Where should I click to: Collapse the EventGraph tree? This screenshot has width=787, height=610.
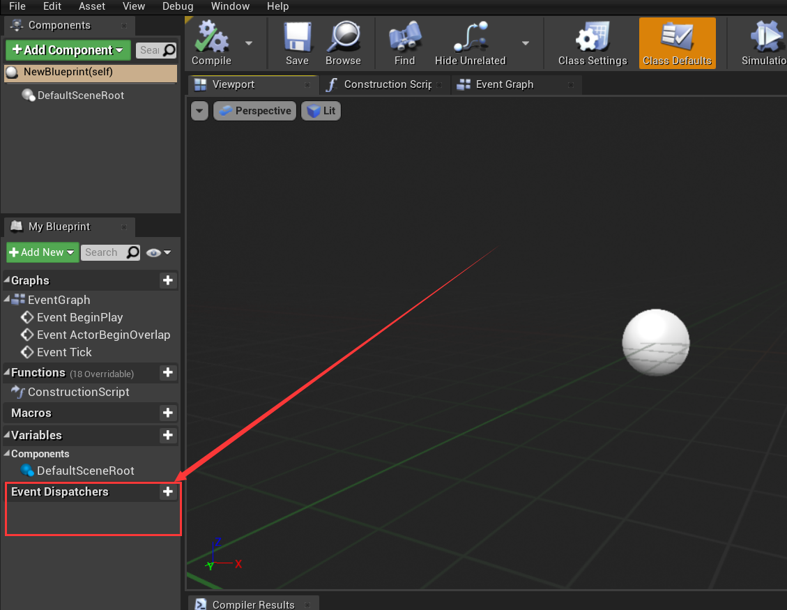click(x=7, y=300)
